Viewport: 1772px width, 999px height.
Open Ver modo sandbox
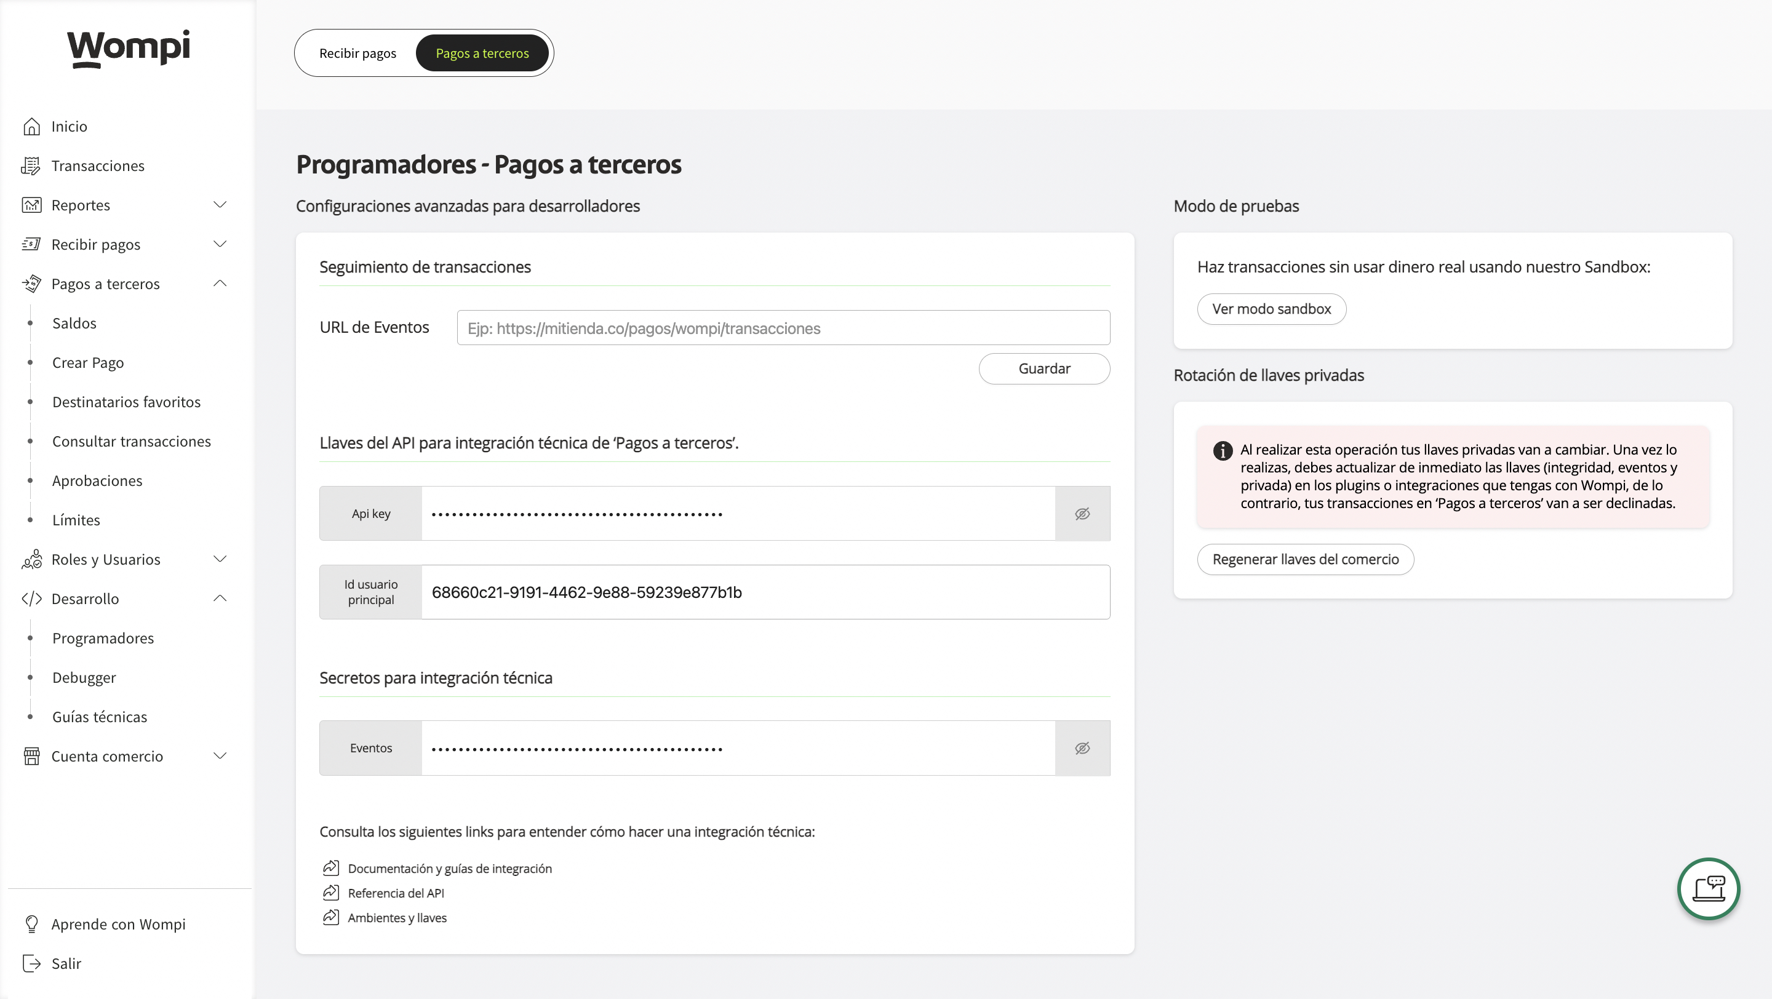pos(1271,309)
